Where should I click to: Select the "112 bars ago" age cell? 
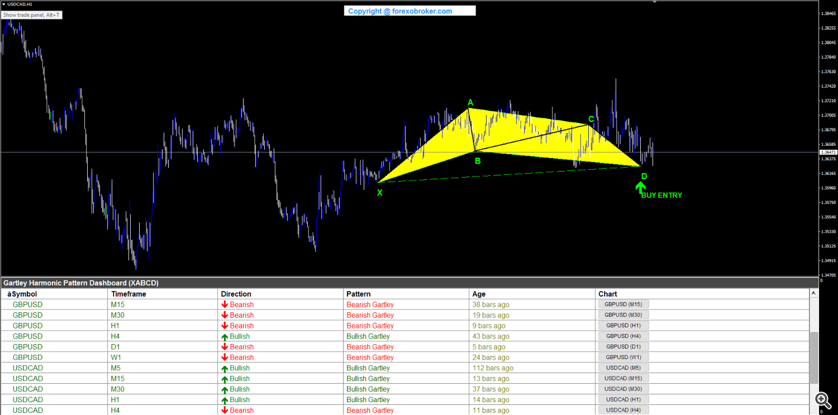coord(493,368)
